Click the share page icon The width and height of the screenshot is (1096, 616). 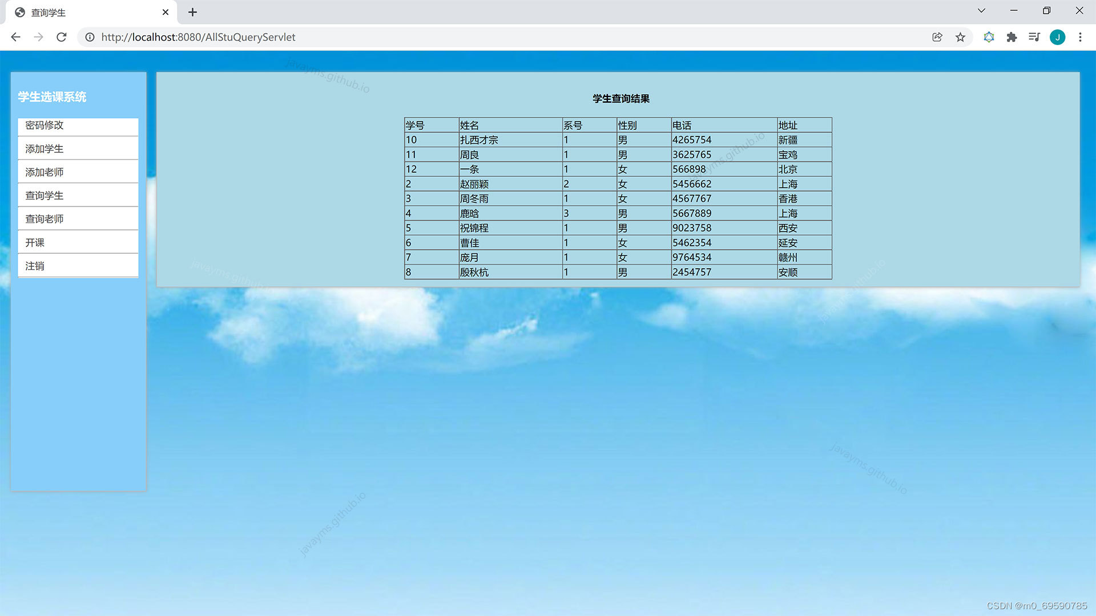[937, 37]
